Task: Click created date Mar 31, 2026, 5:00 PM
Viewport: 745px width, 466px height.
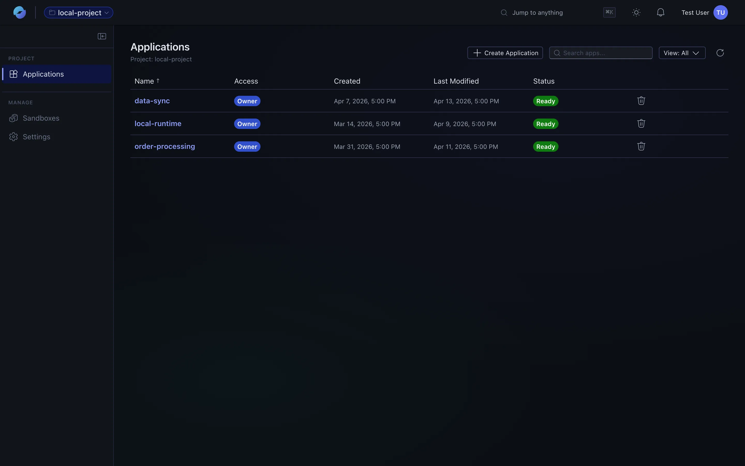Action: 367,147
